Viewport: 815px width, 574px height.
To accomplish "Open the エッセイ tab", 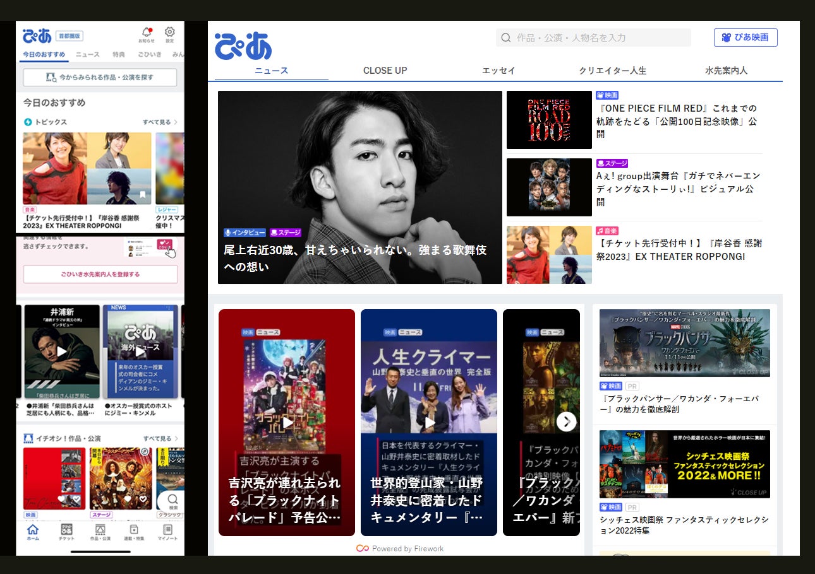I will [x=499, y=71].
